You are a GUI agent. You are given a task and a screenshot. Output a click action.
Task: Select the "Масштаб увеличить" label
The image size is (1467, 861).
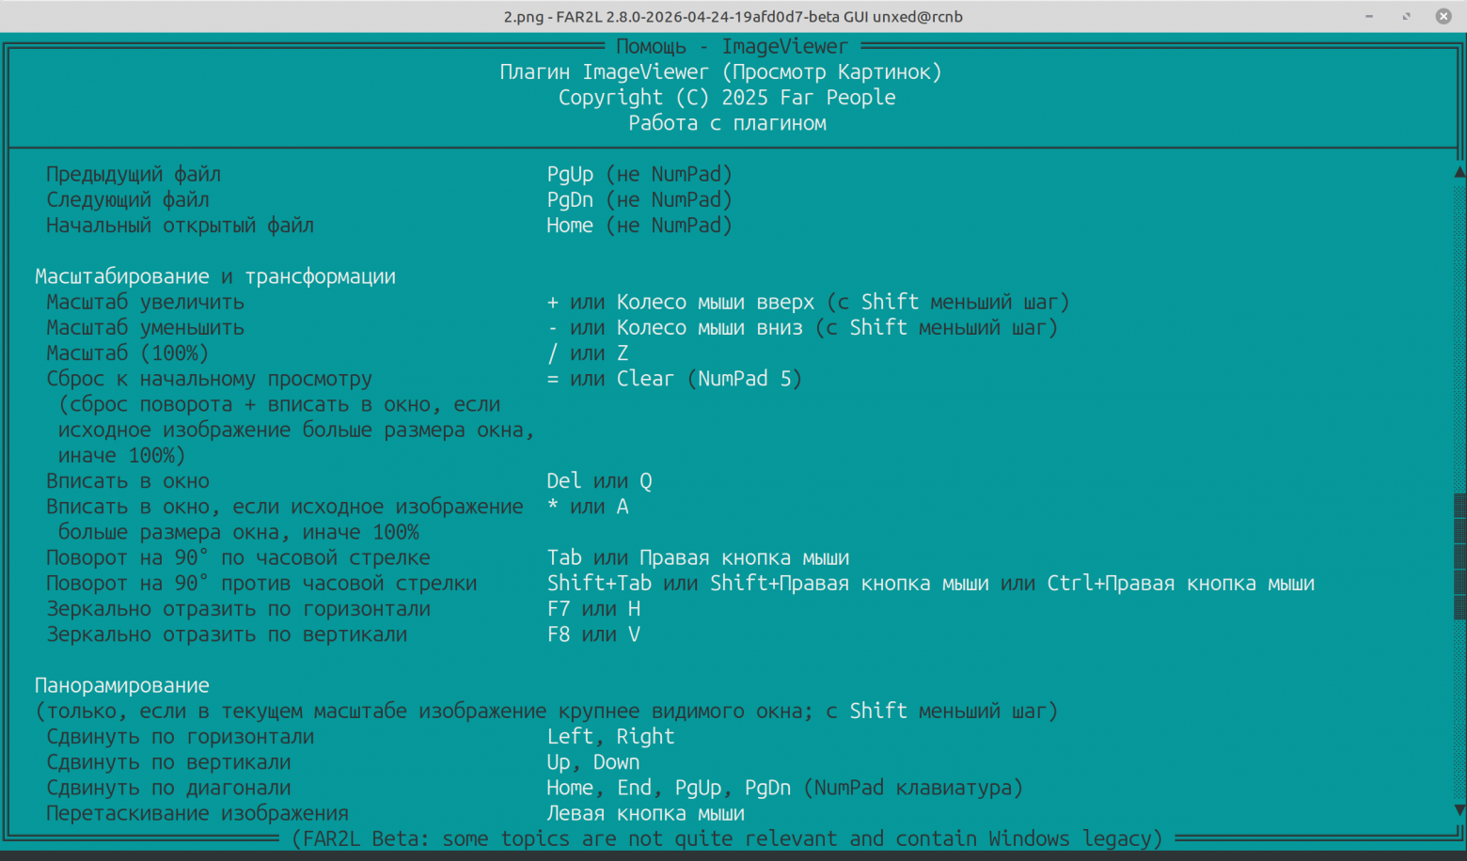tap(146, 302)
